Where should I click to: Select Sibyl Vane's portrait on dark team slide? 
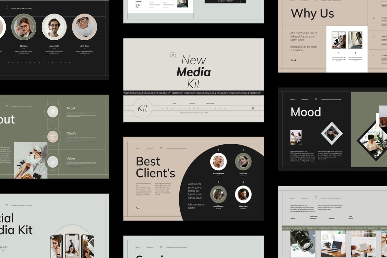[24, 27]
